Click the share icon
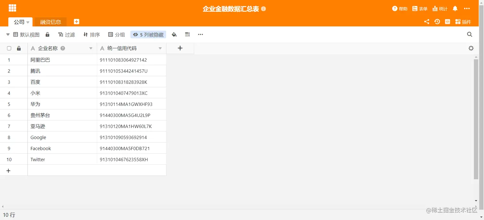 (x=427, y=21)
